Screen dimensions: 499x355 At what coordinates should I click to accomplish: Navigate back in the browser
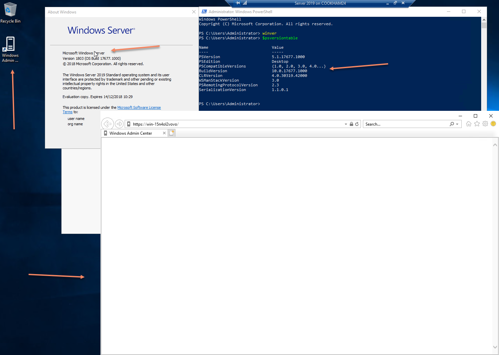[x=107, y=124]
